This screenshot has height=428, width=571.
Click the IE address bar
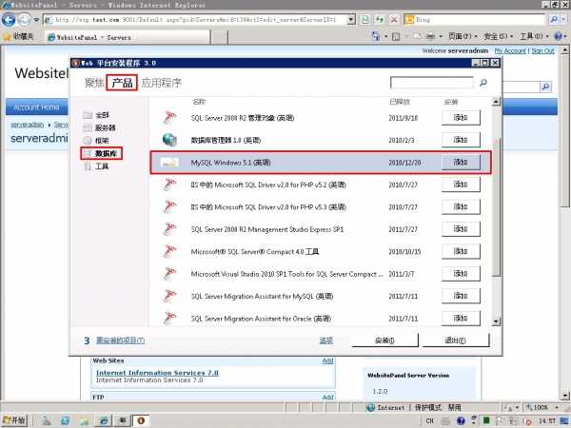point(199,19)
